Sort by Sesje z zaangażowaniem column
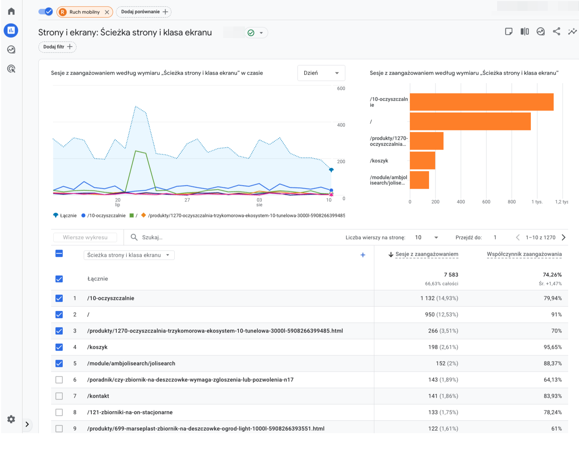579x456 pixels. pyautogui.click(x=426, y=254)
